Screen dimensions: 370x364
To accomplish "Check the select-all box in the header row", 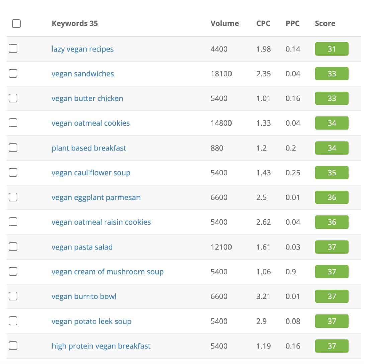I will click(16, 24).
